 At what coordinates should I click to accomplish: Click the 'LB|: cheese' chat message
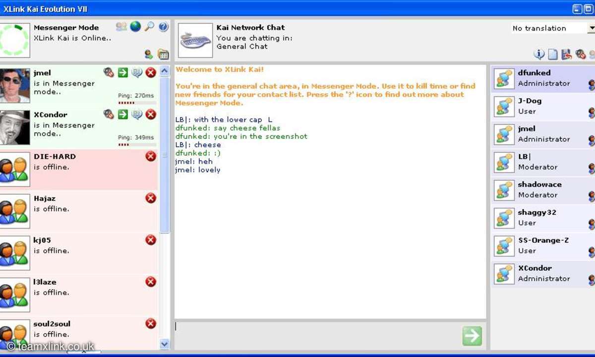pos(198,145)
